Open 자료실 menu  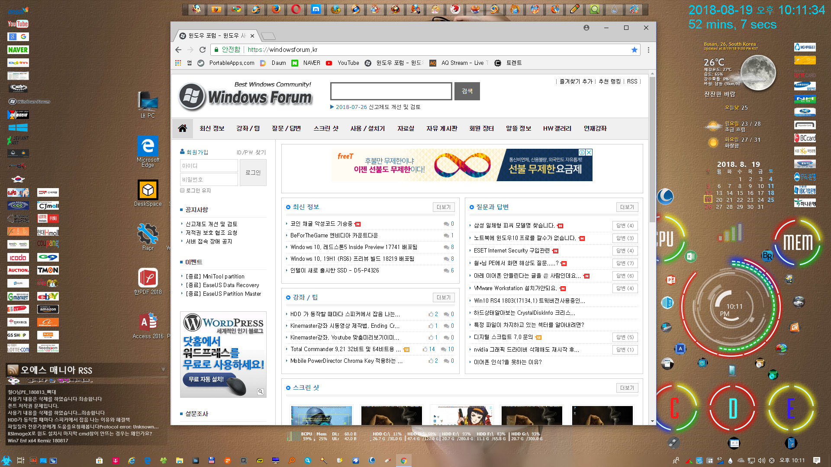click(406, 128)
